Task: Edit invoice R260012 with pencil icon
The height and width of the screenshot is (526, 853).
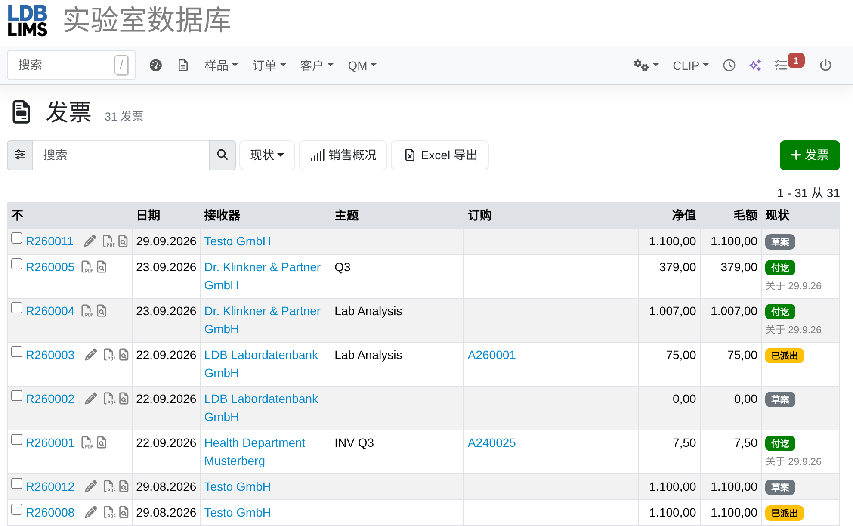Action: click(90, 486)
